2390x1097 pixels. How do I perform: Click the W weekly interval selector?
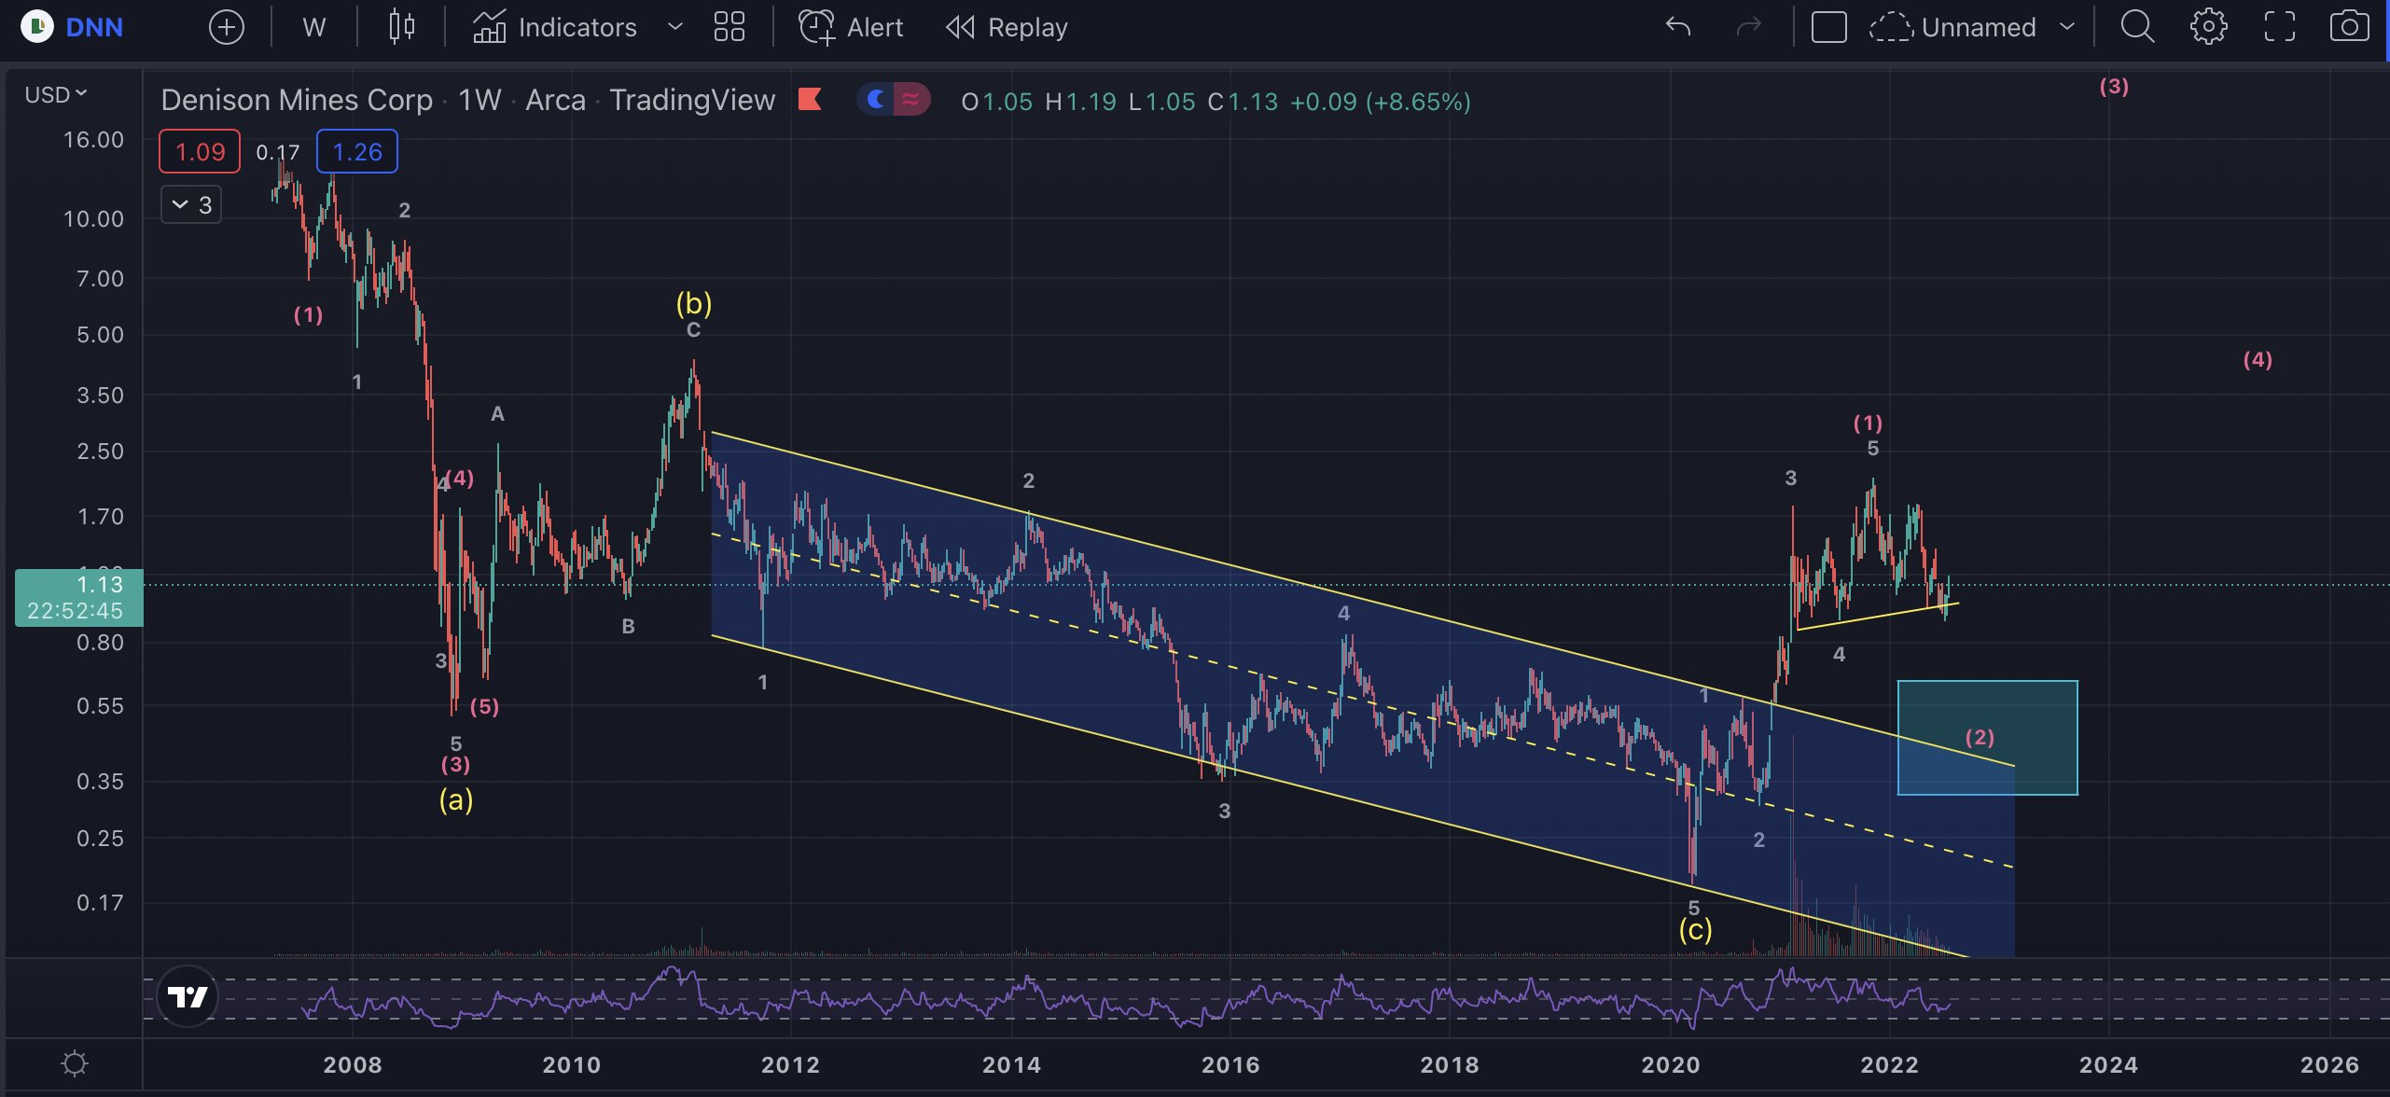tap(313, 27)
